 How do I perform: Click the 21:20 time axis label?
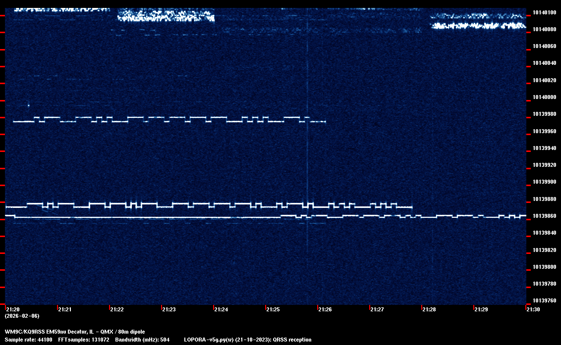pos(12,309)
